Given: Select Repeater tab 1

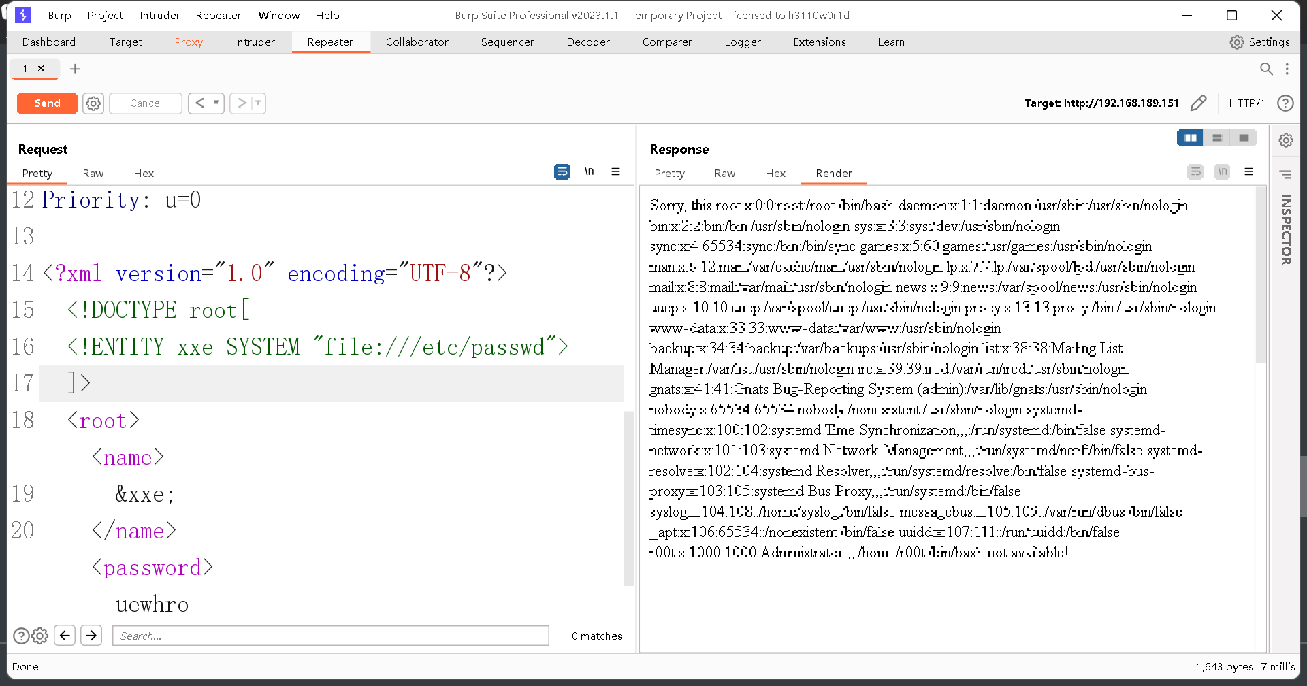Looking at the screenshot, I should point(26,68).
